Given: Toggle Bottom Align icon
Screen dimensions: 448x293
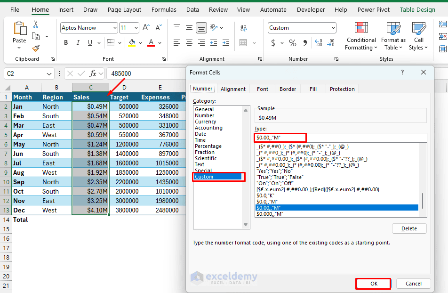Looking at the screenshot, I should [201, 28].
